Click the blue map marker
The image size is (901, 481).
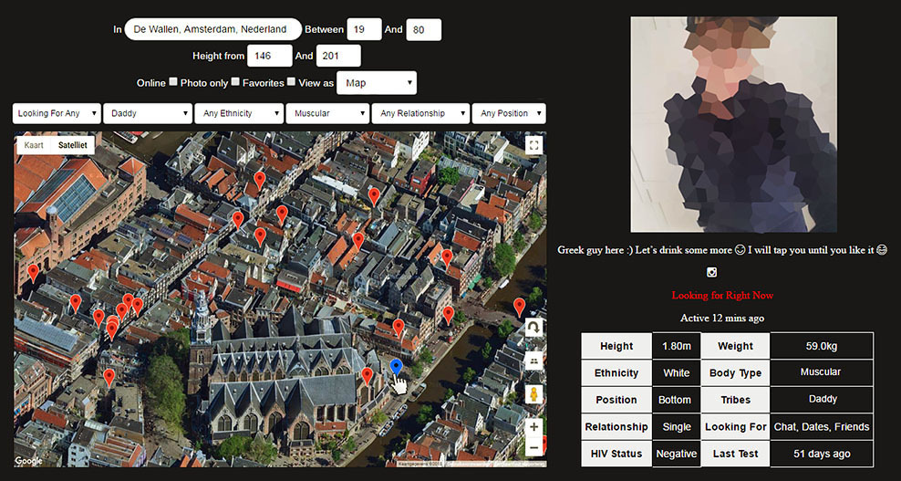396,367
